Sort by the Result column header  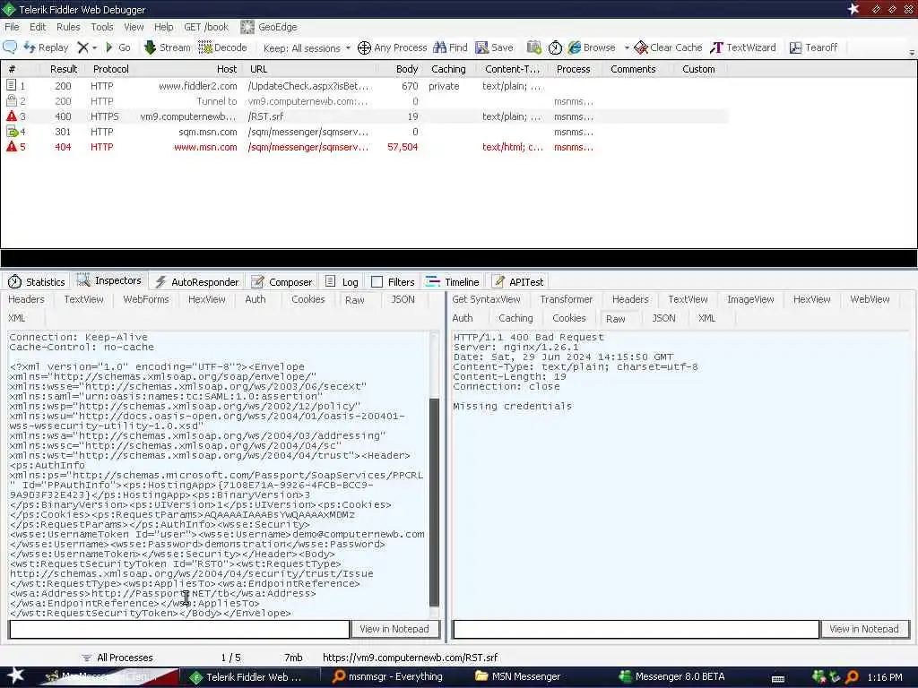click(x=64, y=69)
